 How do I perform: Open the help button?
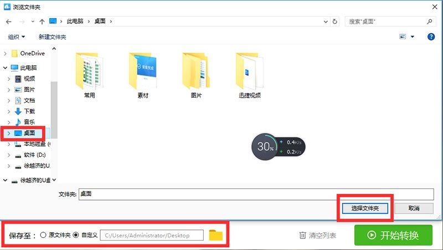tap(431, 37)
